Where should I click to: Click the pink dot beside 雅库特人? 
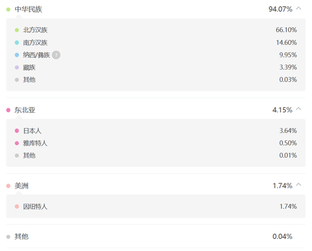[17, 143]
